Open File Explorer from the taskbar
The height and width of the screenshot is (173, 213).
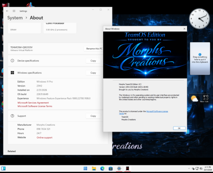point(94,169)
